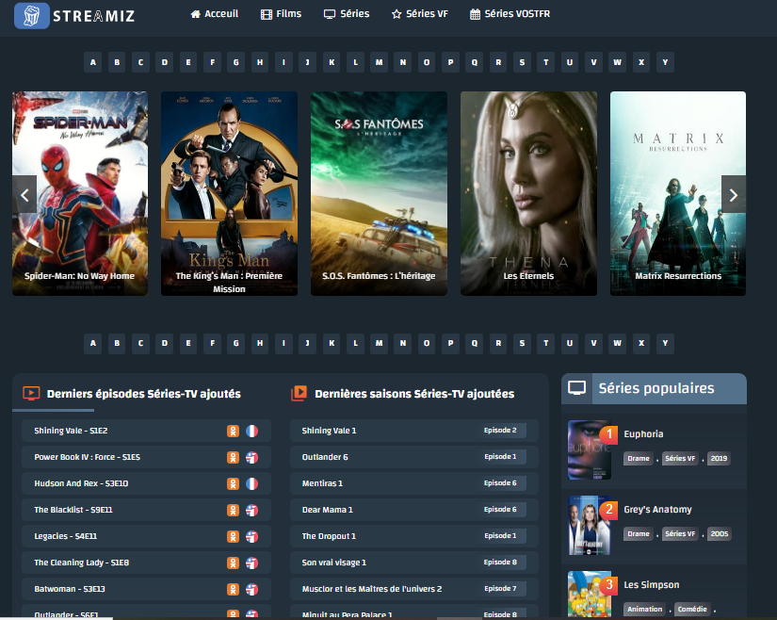This screenshot has width=777, height=620.
Task: Click the orange OK icon for Legacies - S4E11
Action: (233, 536)
